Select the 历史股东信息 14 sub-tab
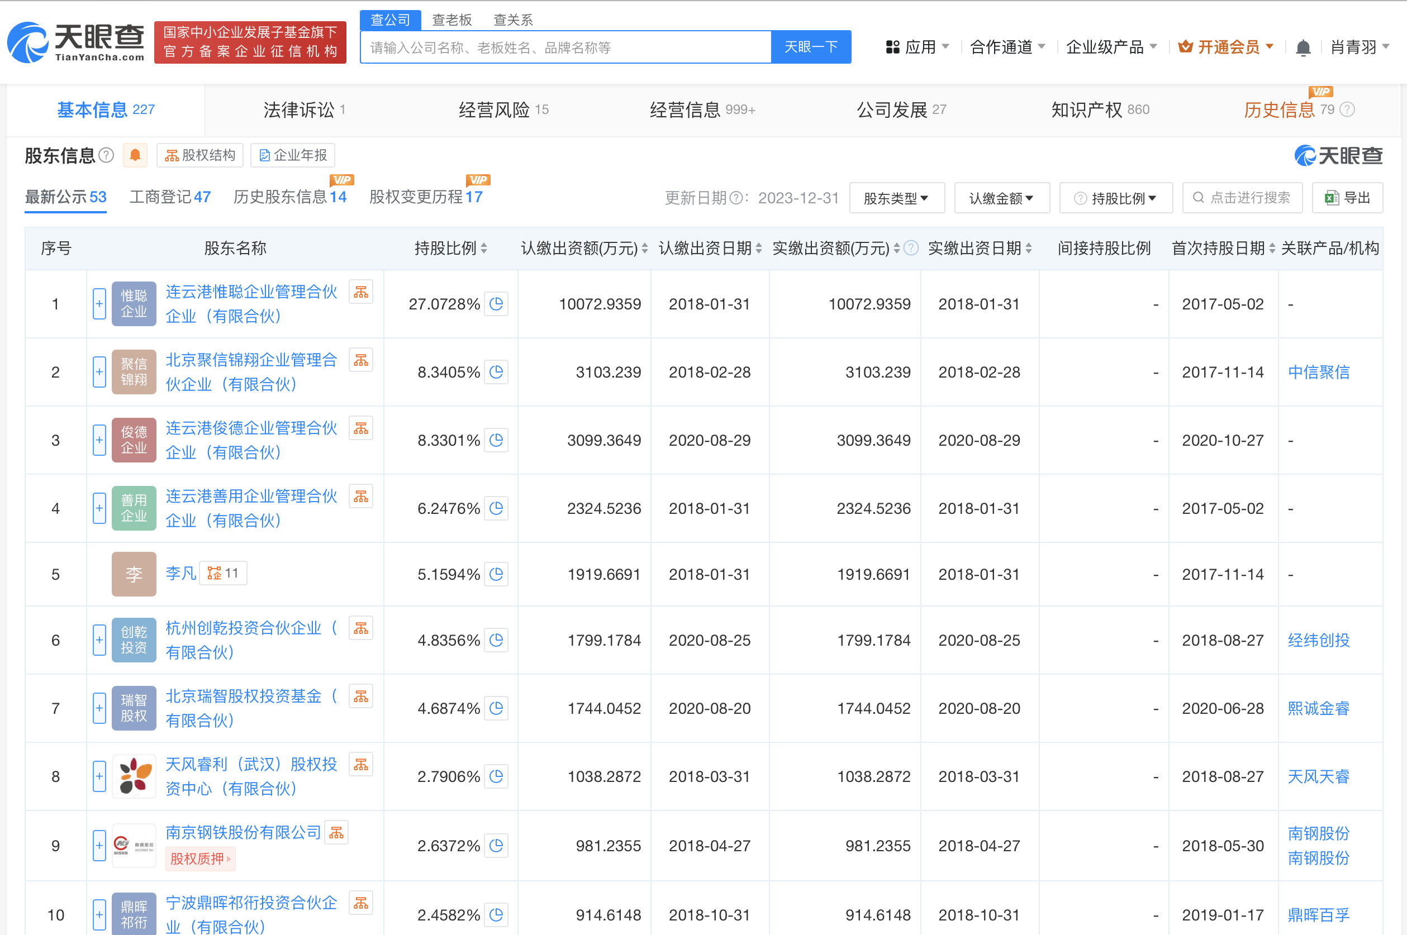1407x935 pixels. (x=290, y=197)
